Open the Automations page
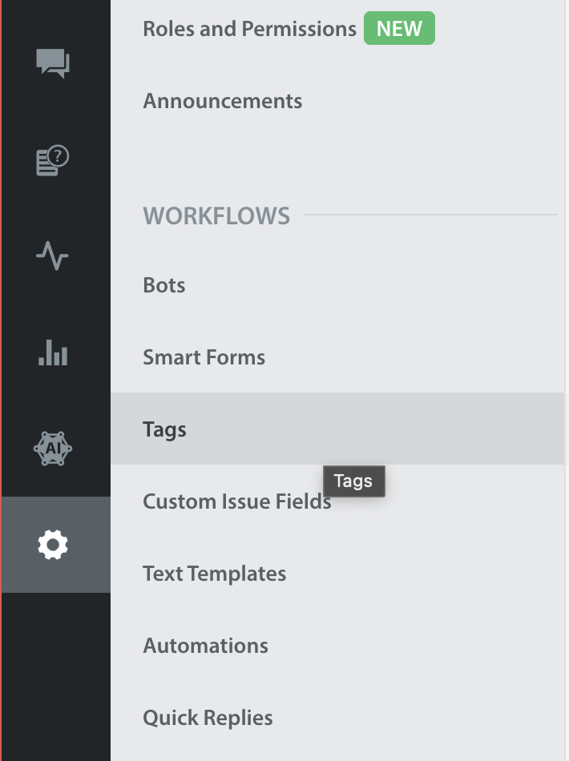The width and height of the screenshot is (569, 761). pyautogui.click(x=205, y=646)
